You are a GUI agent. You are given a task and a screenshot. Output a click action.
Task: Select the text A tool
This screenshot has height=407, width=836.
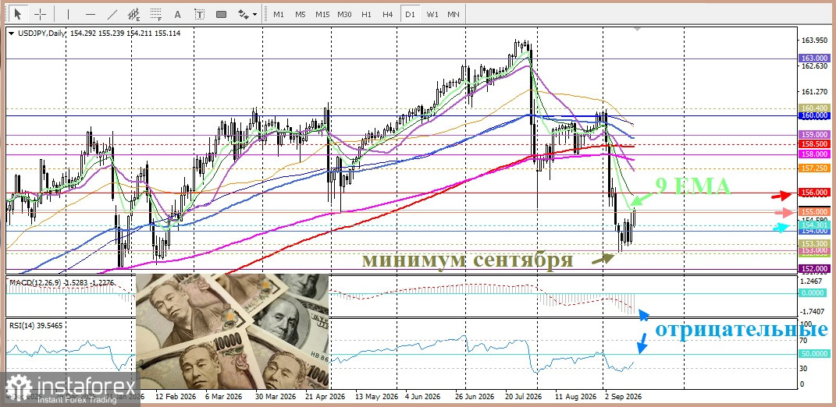[178, 14]
